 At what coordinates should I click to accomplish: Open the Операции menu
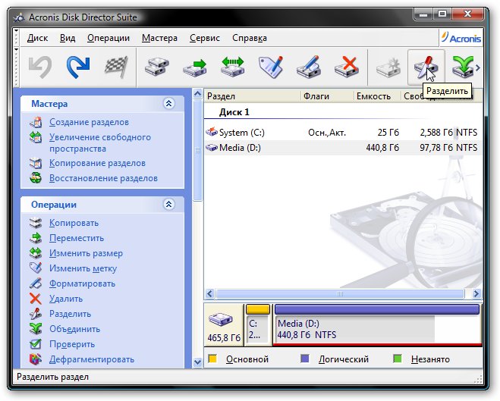tap(108, 38)
